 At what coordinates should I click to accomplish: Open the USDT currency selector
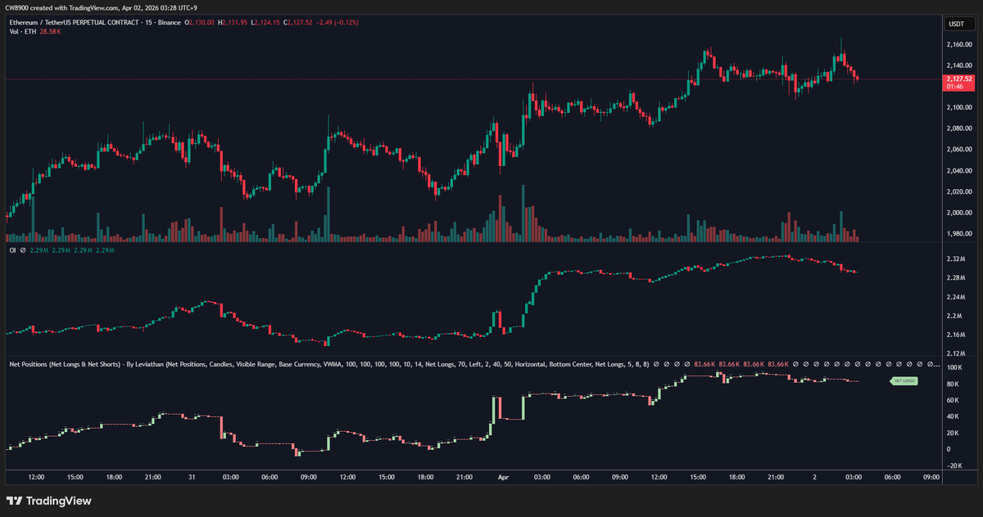[956, 25]
